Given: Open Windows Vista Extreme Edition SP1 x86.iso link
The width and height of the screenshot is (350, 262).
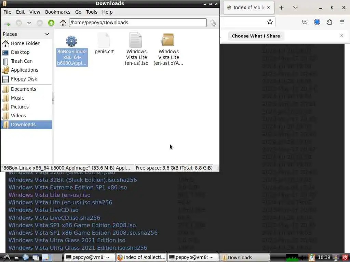Looking at the screenshot, I should coord(68,187).
